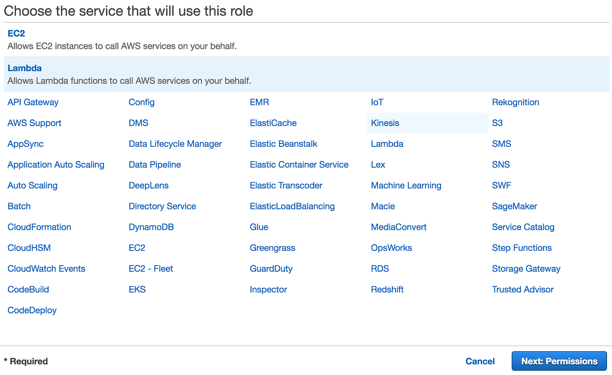Select the OpsWorks service
The image size is (612, 375).
[x=391, y=248]
